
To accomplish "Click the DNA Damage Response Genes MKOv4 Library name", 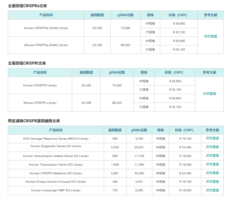I will 56,139.
